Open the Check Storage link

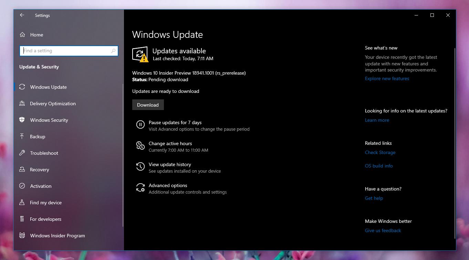pyautogui.click(x=380, y=152)
